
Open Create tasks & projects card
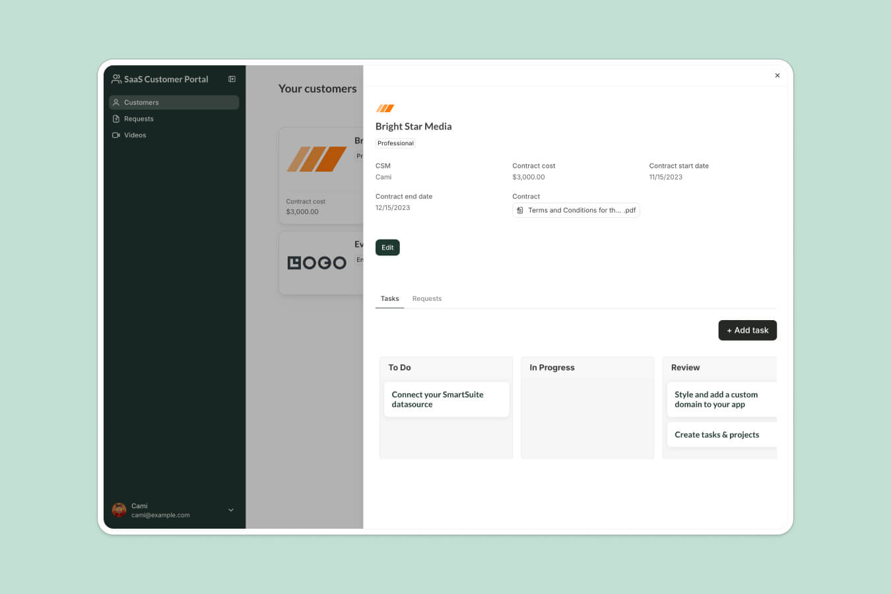click(x=722, y=435)
